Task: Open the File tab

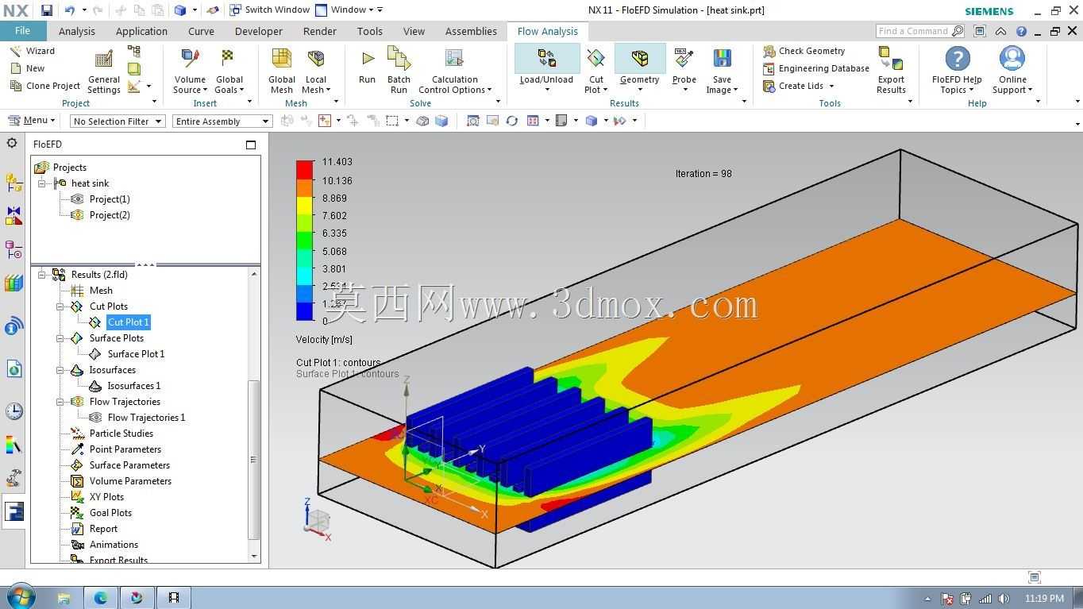Action: (23, 31)
